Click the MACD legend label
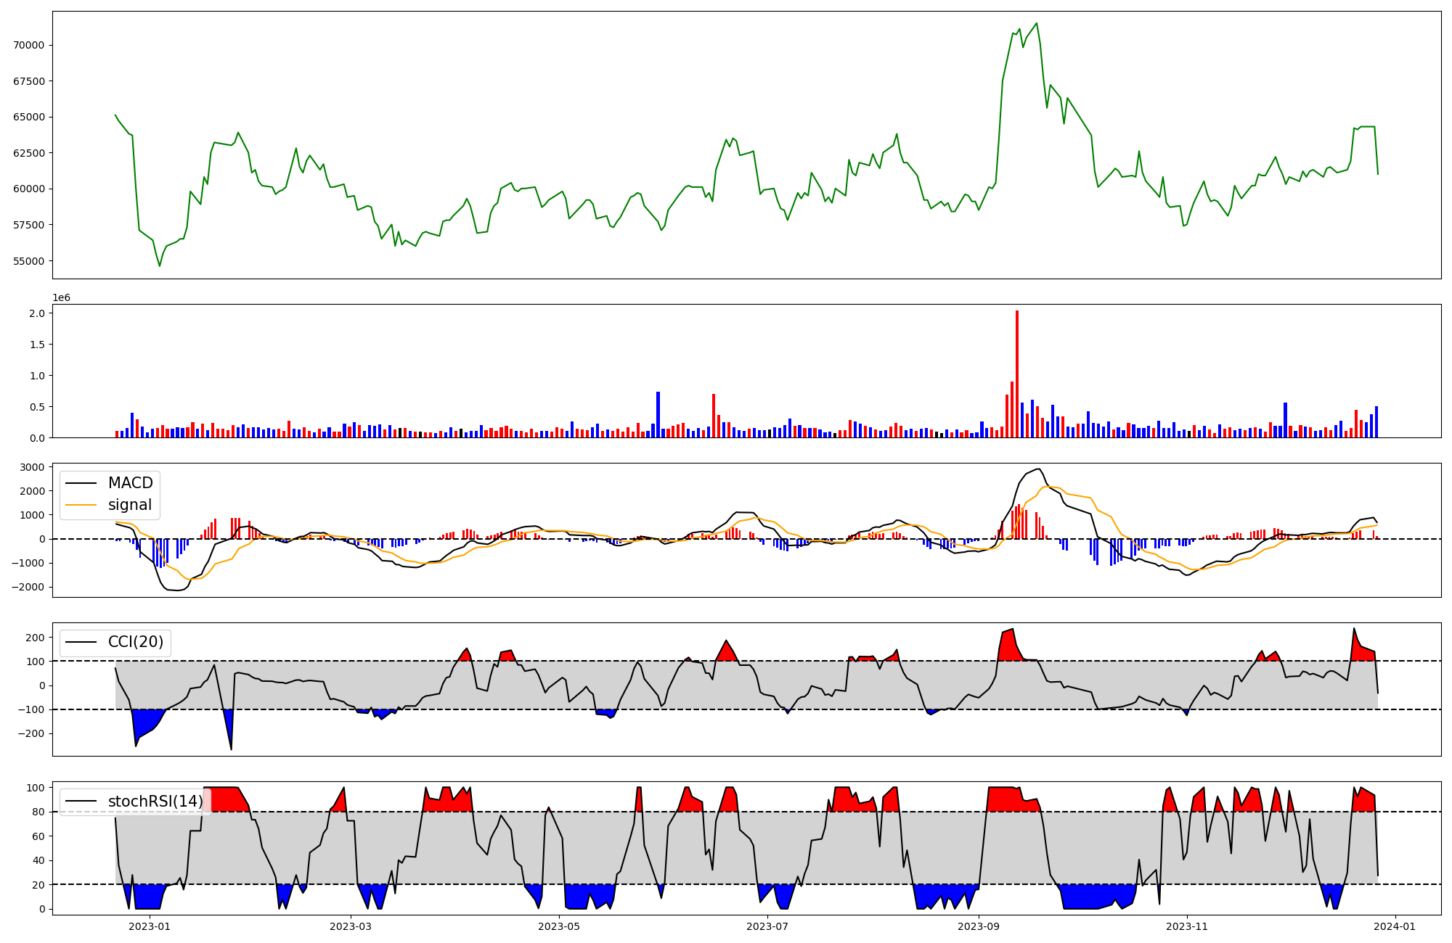The width and height of the screenshot is (1452, 943). pos(130,483)
